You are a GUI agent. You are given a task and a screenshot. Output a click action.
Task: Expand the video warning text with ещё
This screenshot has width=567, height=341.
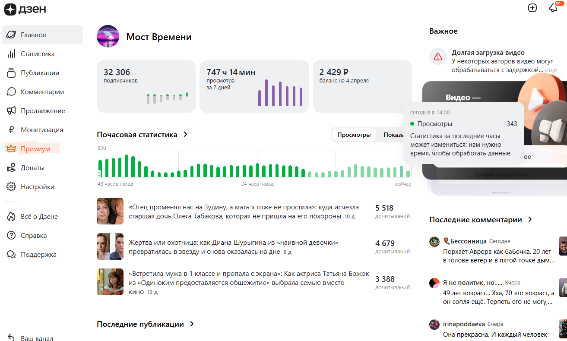[551, 70]
